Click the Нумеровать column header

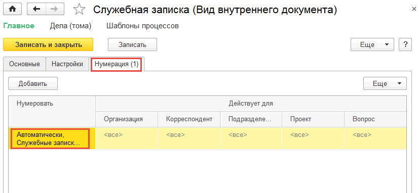[52, 111]
